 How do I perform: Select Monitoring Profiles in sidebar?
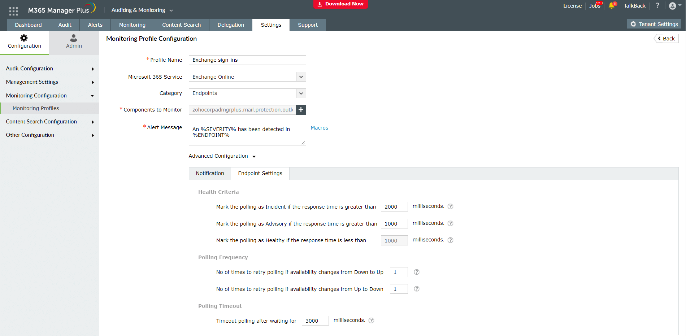[49, 108]
